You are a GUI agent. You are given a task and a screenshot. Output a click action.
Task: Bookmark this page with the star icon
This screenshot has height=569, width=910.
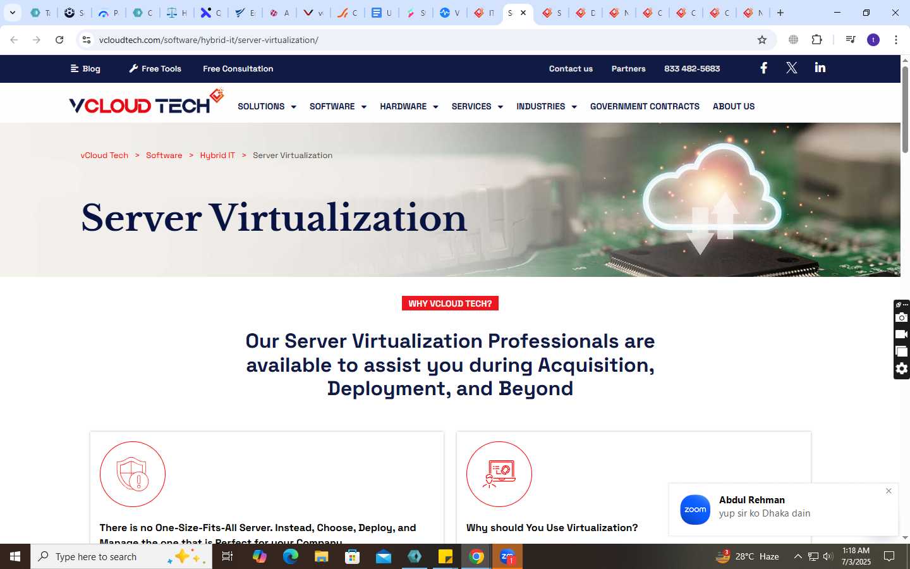point(762,40)
